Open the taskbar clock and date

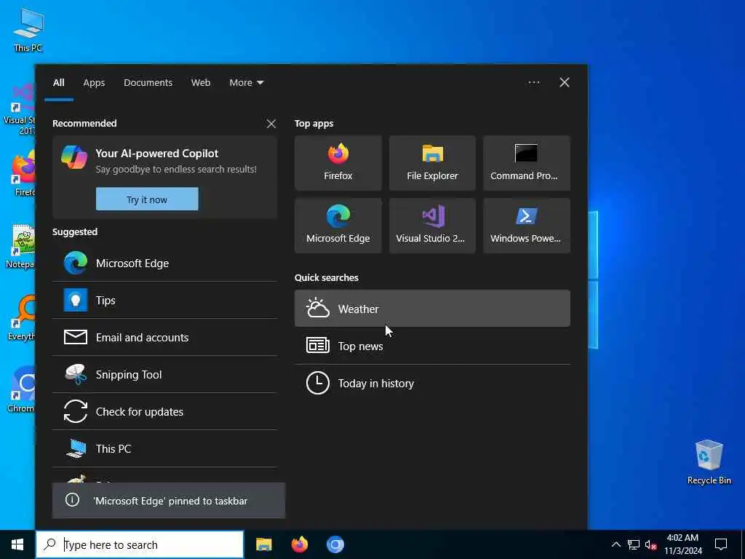[x=682, y=544]
